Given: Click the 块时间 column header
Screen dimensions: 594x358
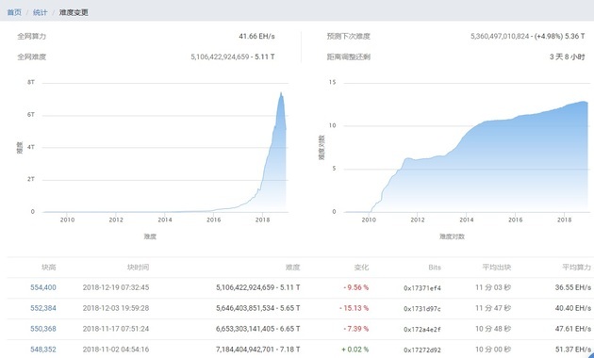Looking at the screenshot, I should (138, 268).
